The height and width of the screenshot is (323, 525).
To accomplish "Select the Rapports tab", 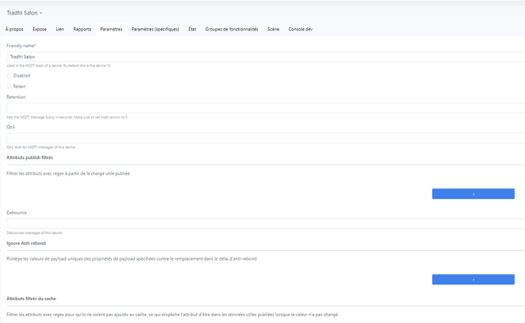I will (82, 29).
